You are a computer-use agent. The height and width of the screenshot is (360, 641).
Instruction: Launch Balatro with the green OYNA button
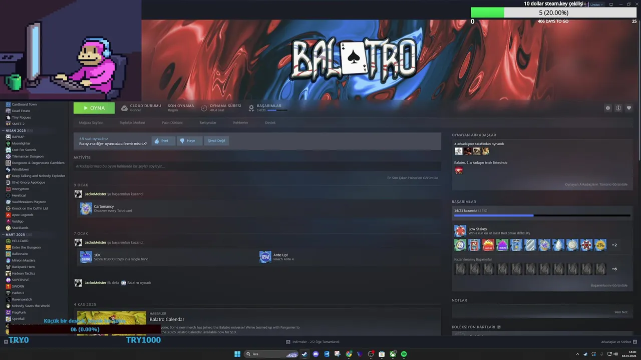coord(94,108)
